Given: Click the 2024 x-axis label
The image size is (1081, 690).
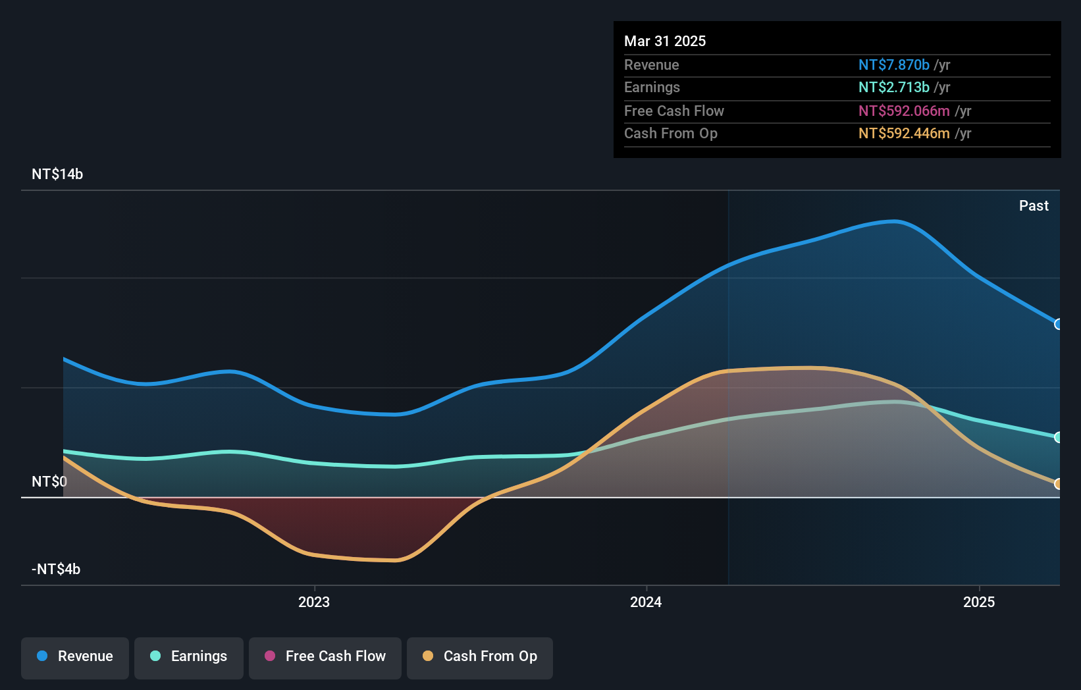Looking at the screenshot, I should [646, 602].
